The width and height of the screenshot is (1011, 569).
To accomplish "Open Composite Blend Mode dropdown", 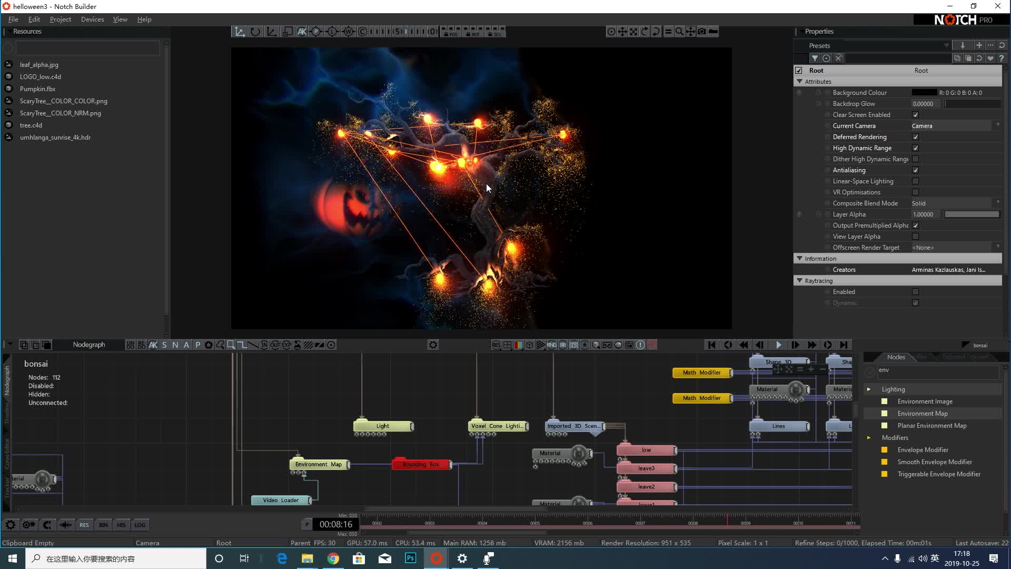I will tap(956, 203).
